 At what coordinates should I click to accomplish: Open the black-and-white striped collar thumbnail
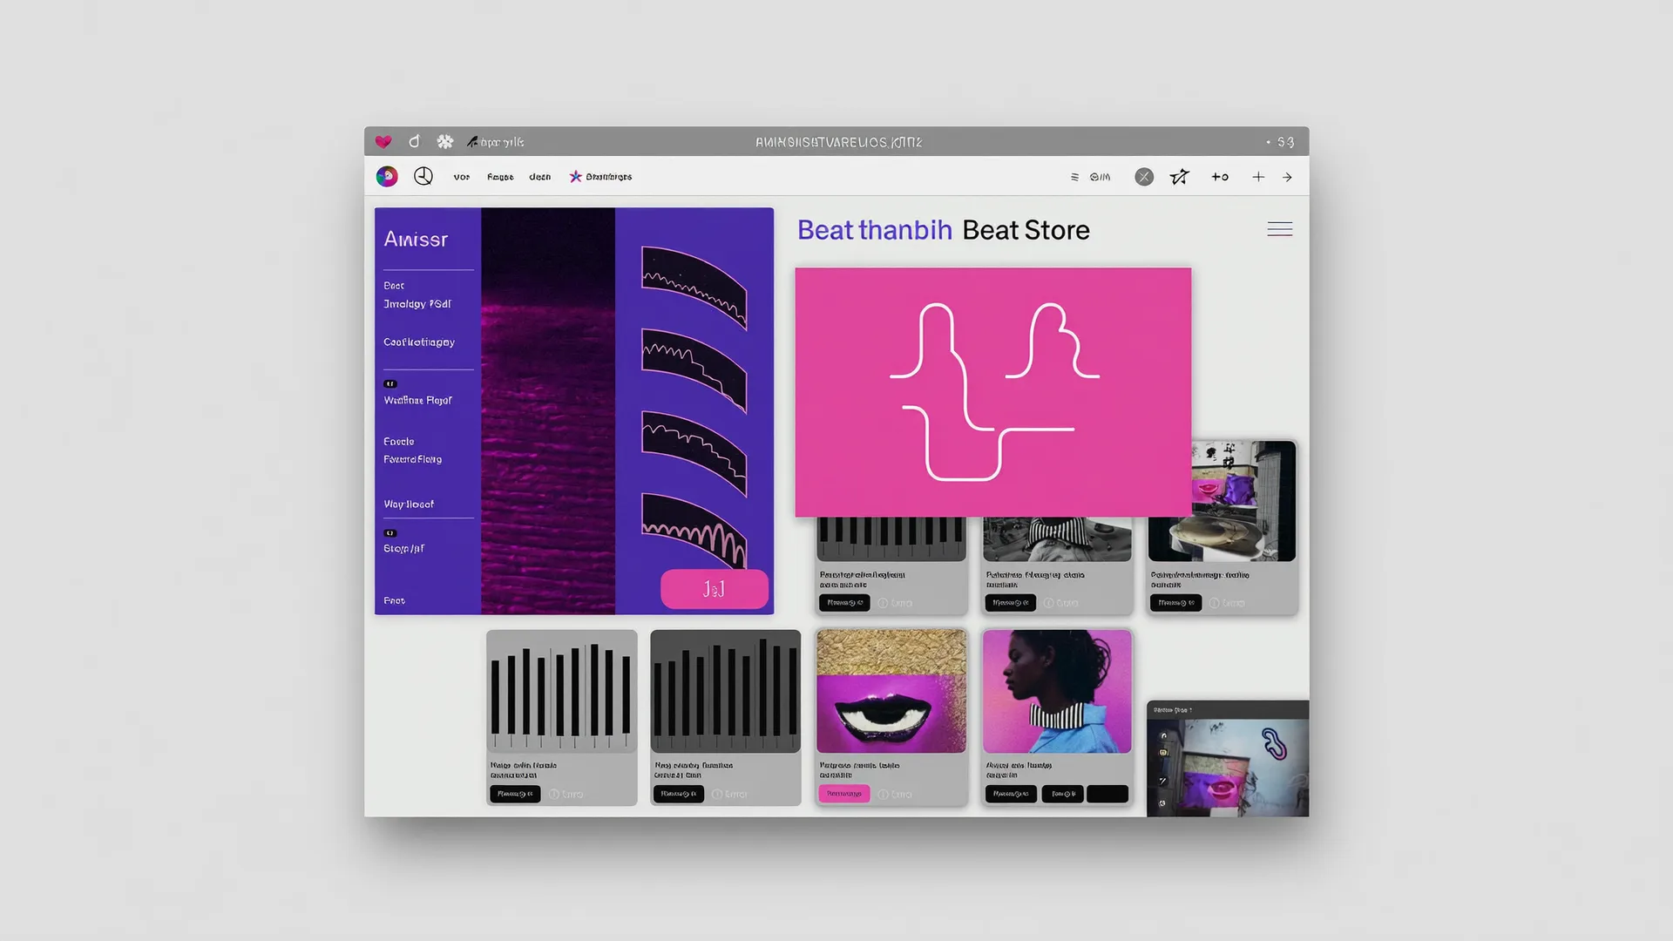click(1057, 538)
